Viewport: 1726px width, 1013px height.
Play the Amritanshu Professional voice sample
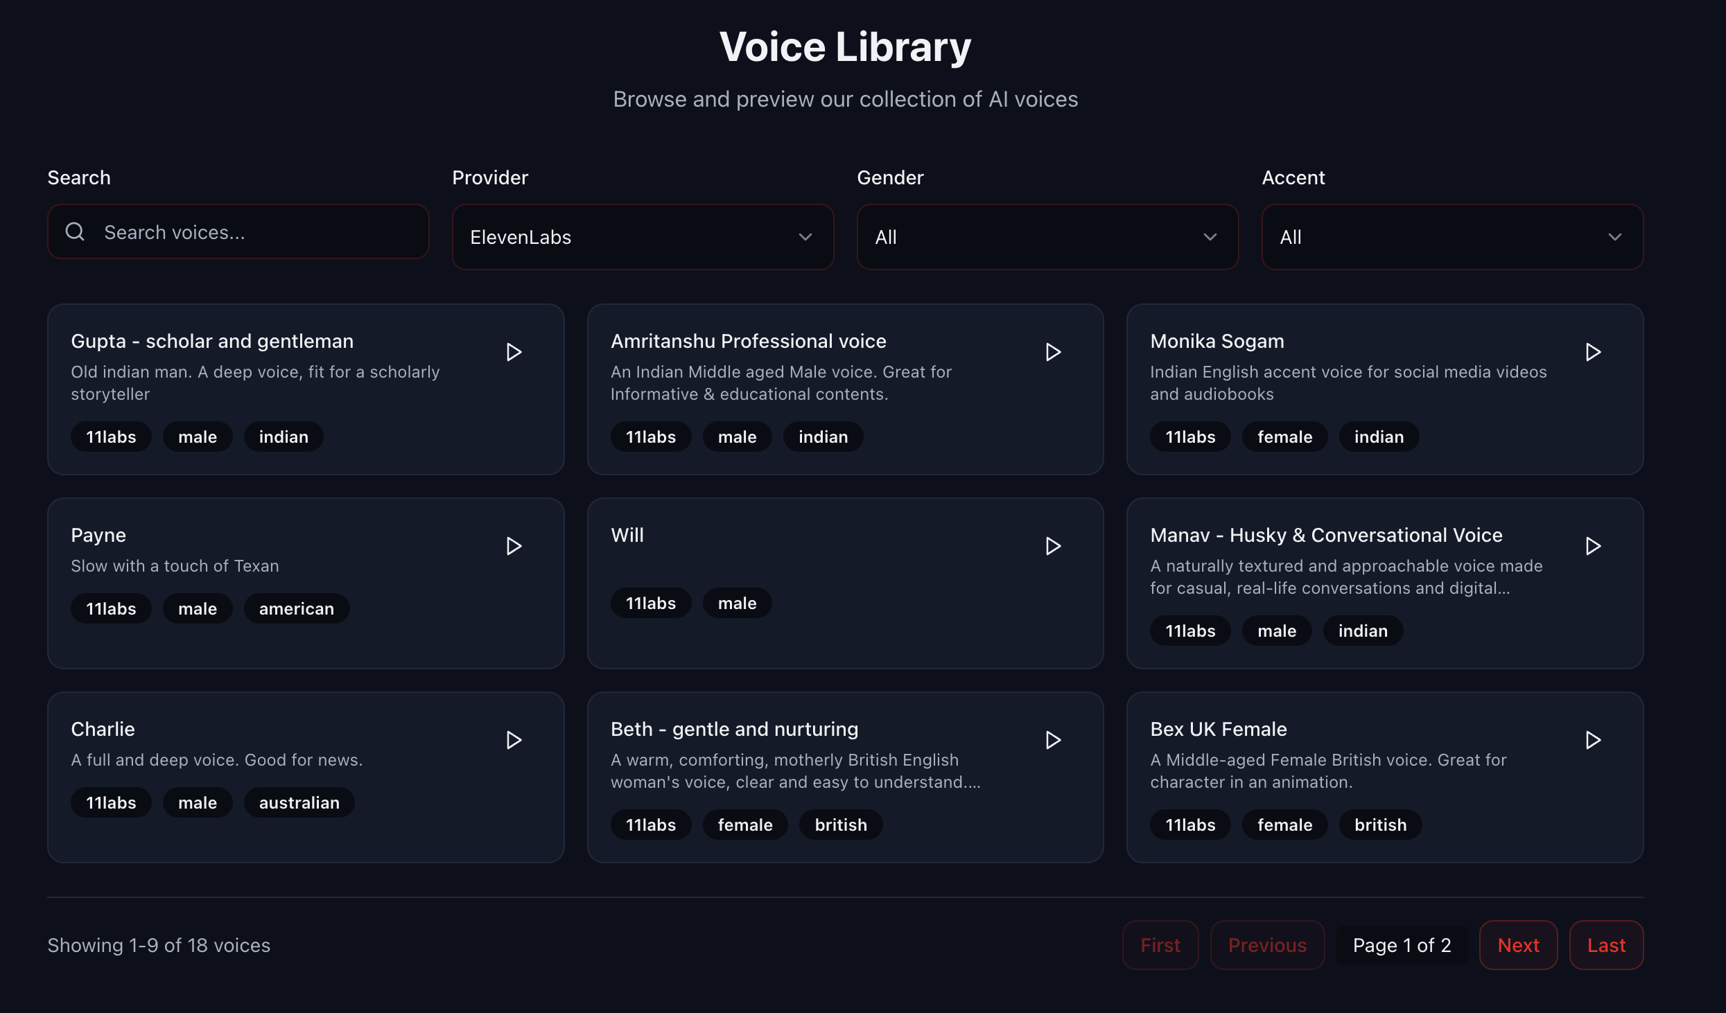point(1053,352)
